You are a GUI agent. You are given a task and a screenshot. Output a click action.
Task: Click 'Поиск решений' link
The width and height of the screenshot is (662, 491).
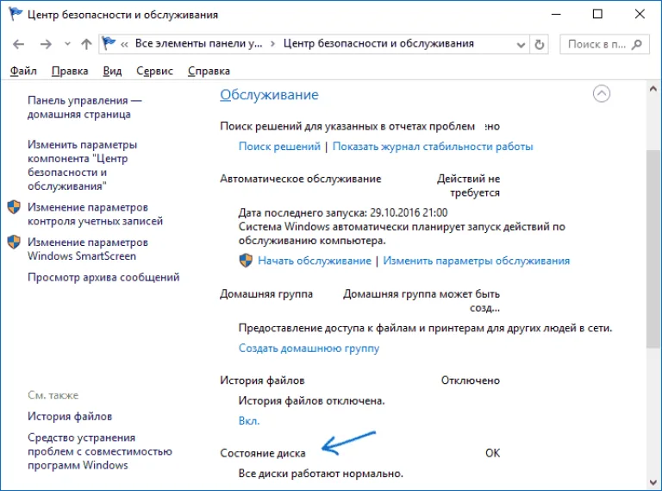(279, 146)
